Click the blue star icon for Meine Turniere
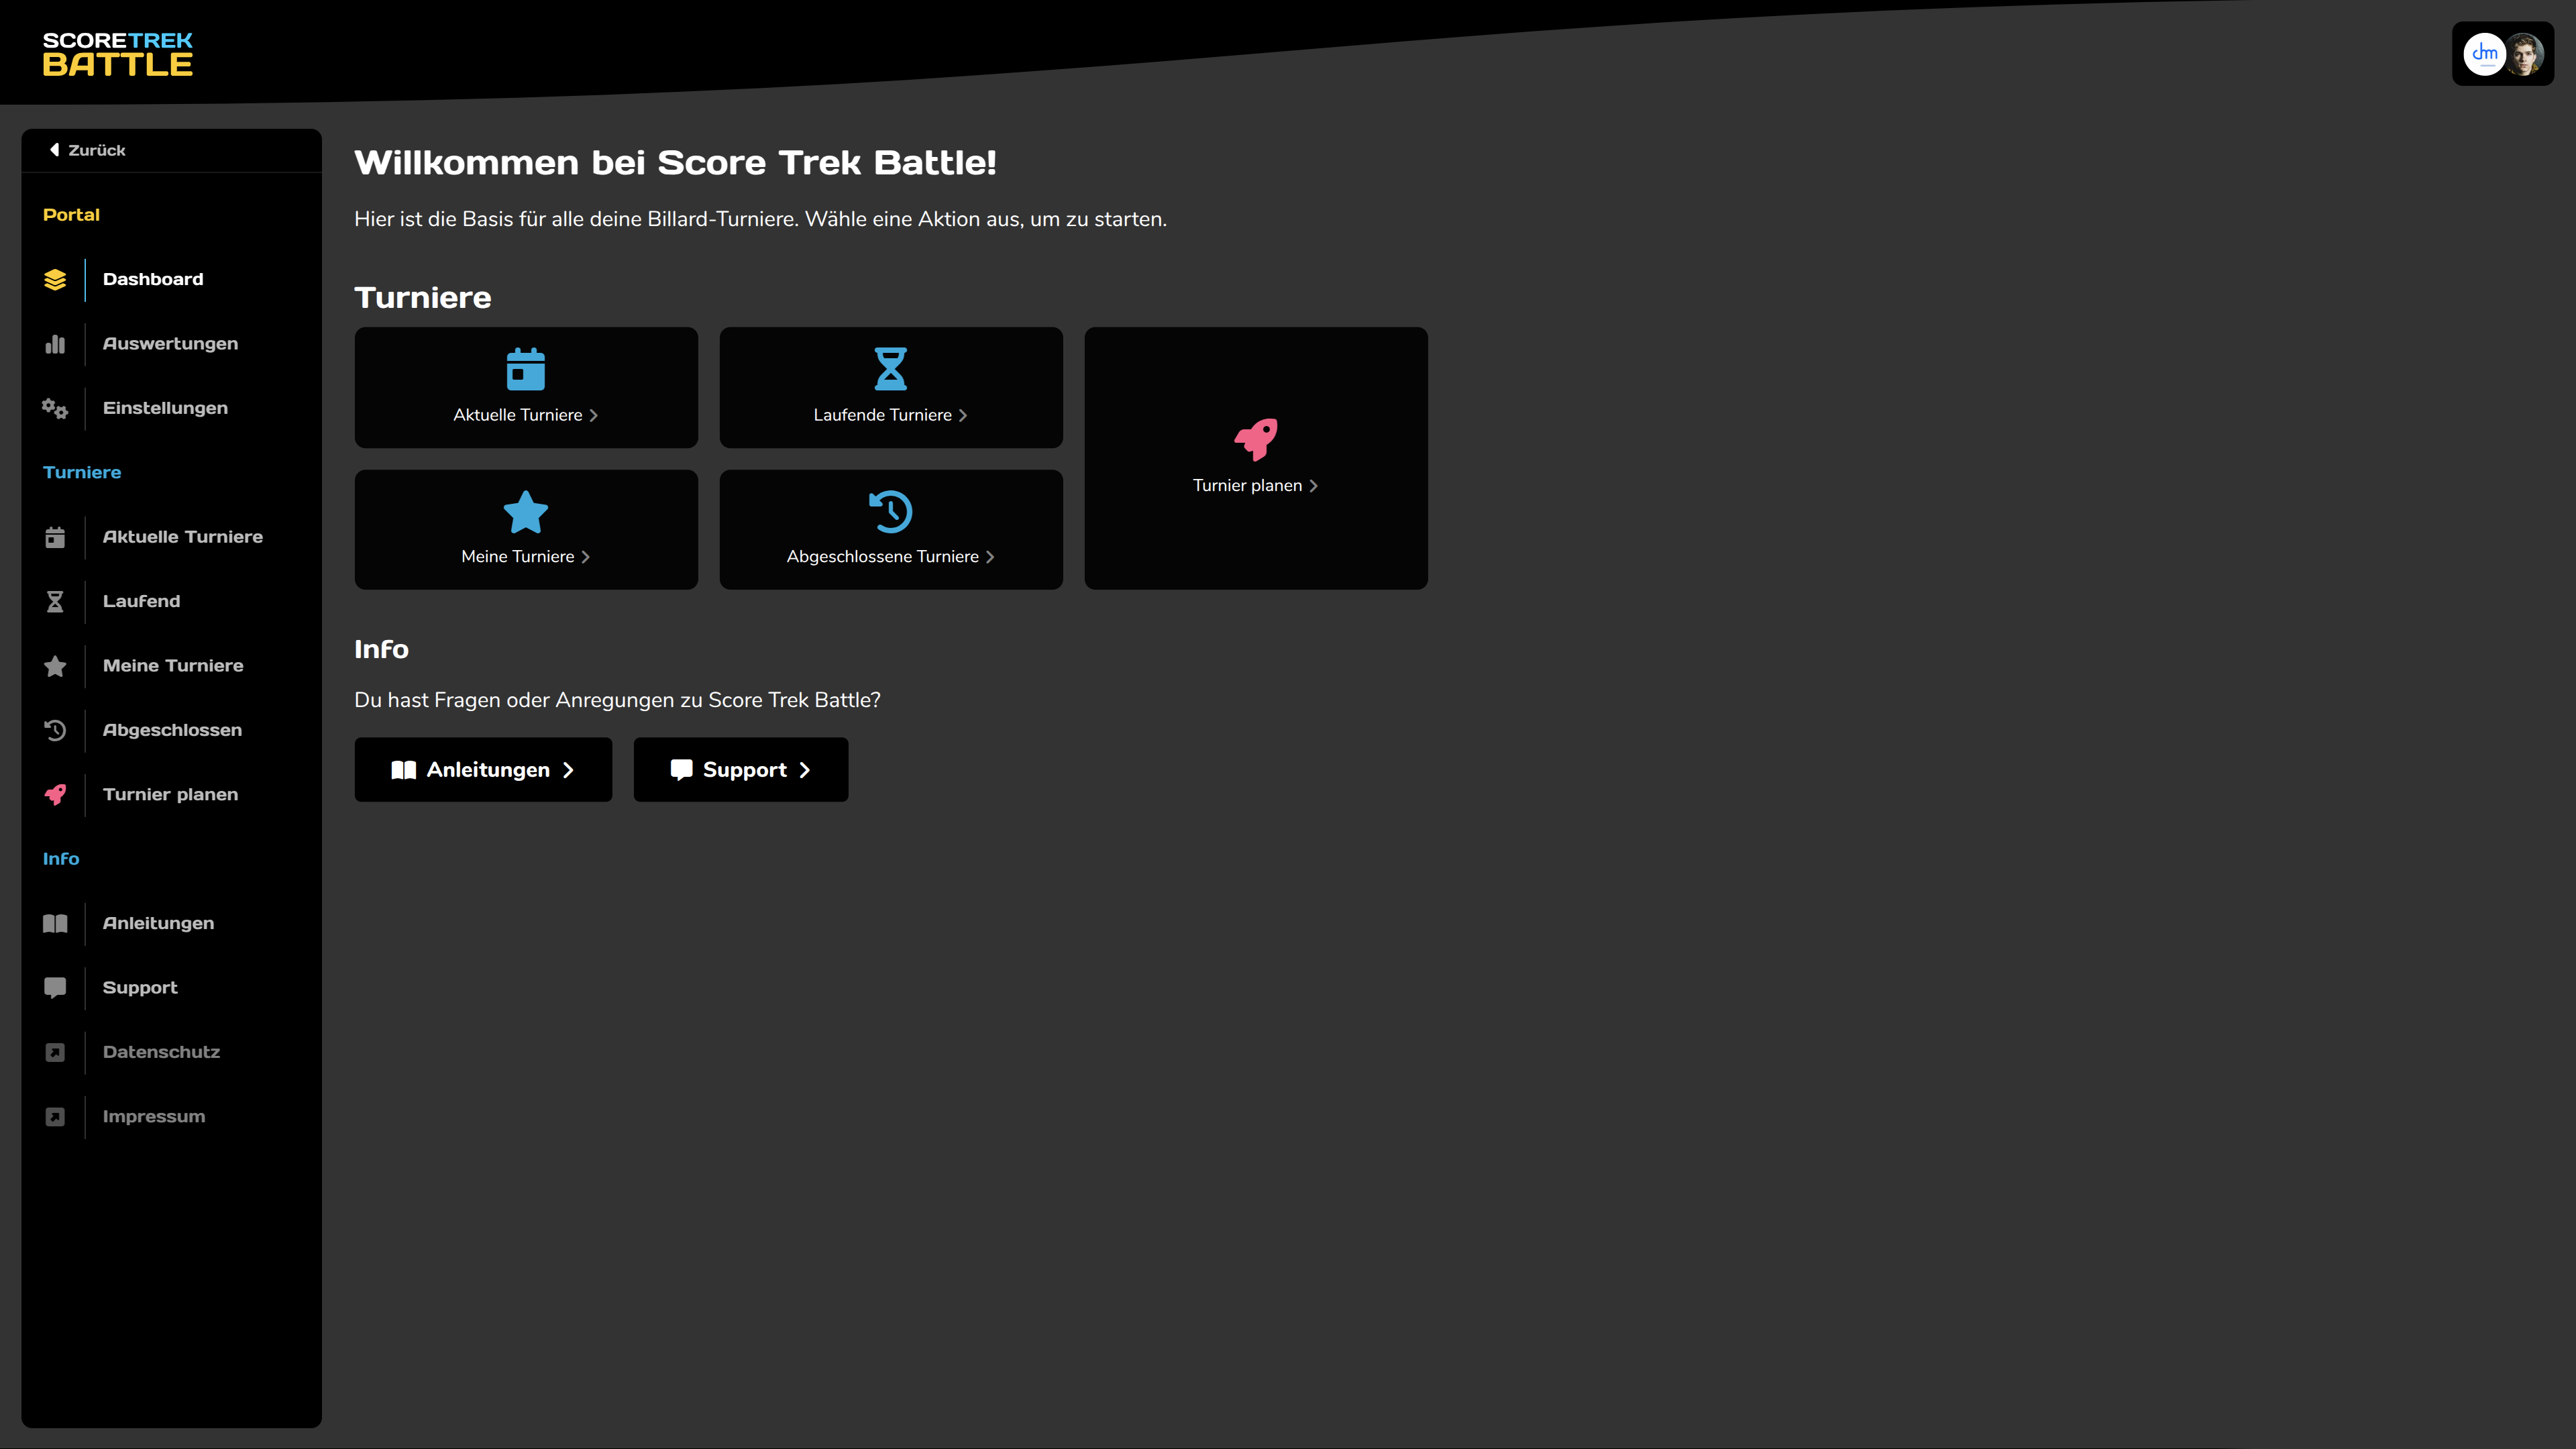 coord(525,512)
